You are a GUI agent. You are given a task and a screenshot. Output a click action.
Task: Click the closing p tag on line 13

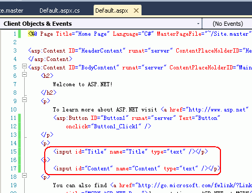(x=47, y=135)
